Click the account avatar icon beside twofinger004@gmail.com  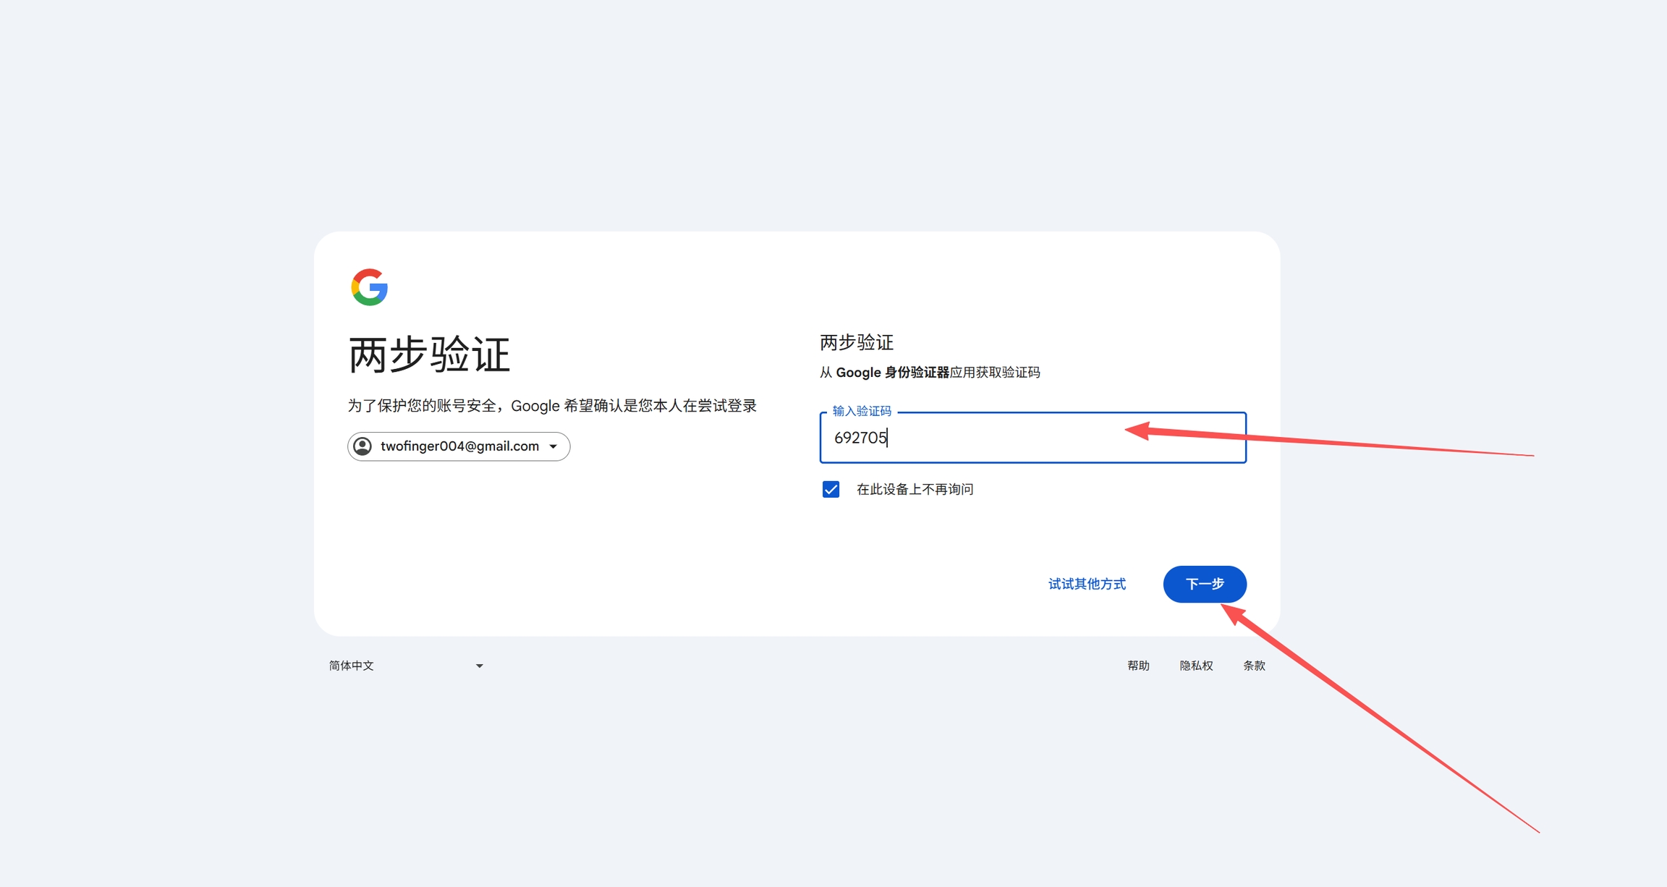[363, 446]
